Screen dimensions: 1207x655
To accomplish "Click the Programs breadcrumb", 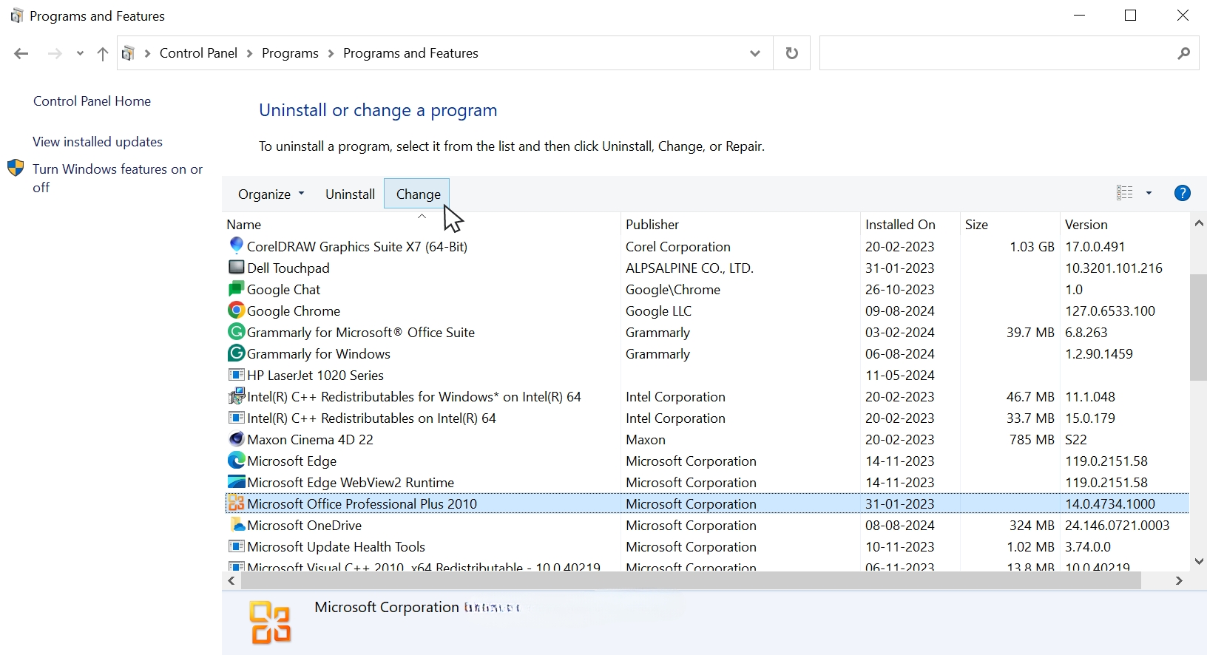I will tap(290, 53).
